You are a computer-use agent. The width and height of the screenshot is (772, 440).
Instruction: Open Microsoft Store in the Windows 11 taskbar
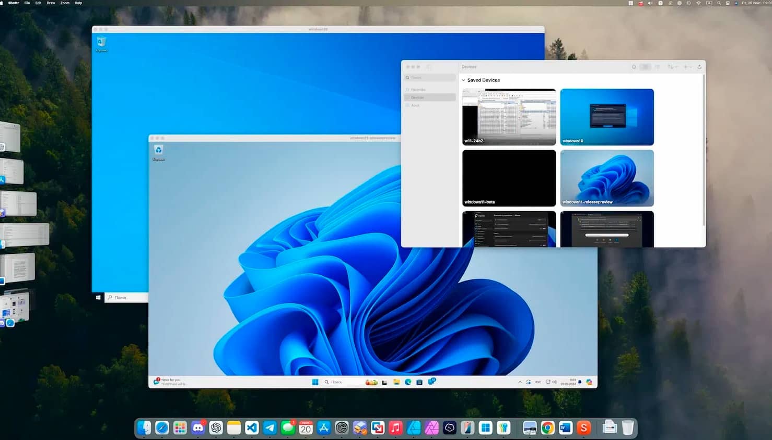point(419,382)
